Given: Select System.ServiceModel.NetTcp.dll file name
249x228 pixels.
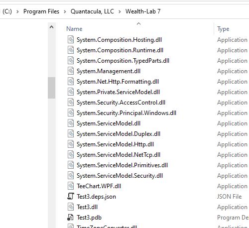Looking at the screenshot, I should [x=119, y=155].
